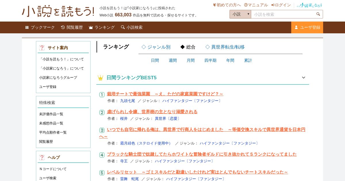Image resolution: width=345 pixels, height=181 pixels.
Task: Open novel ブラックな騎士団で奴隷してたら
Action: 202,154
